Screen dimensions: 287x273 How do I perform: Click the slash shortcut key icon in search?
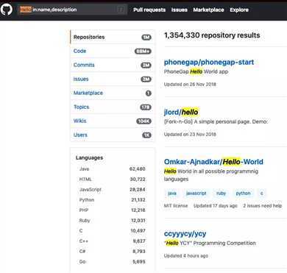pyautogui.click(x=121, y=10)
